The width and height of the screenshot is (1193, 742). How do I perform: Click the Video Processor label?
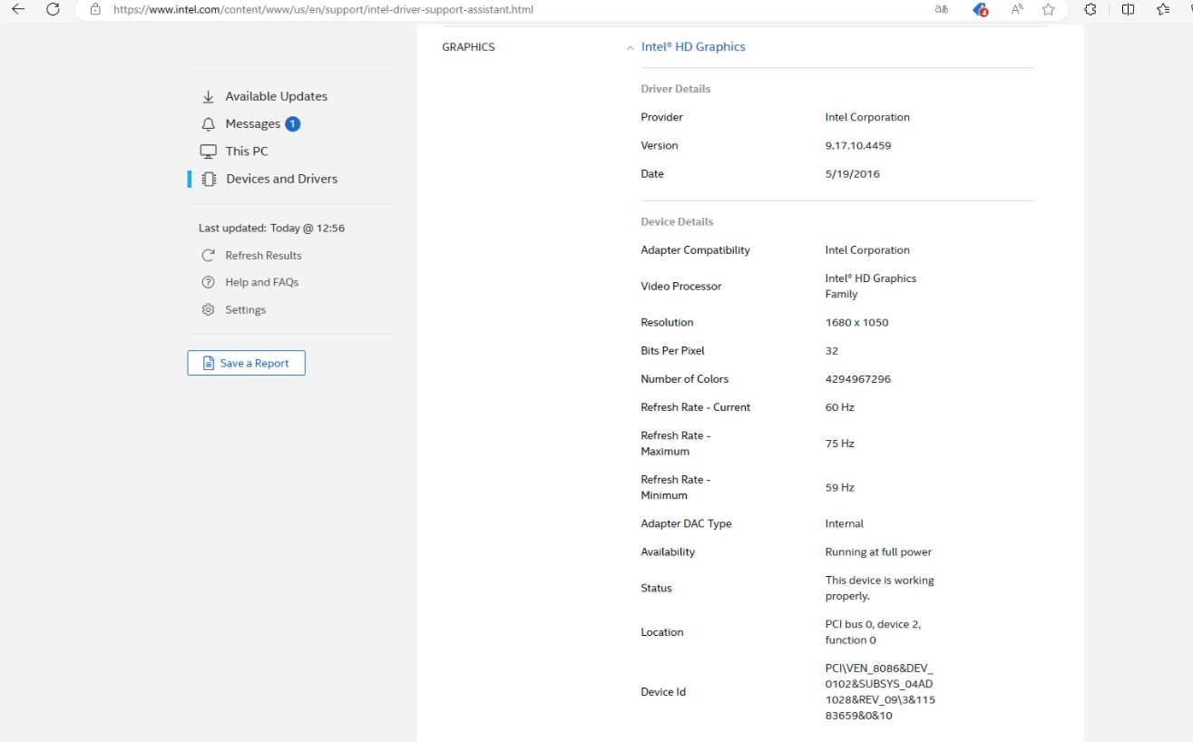pos(680,286)
